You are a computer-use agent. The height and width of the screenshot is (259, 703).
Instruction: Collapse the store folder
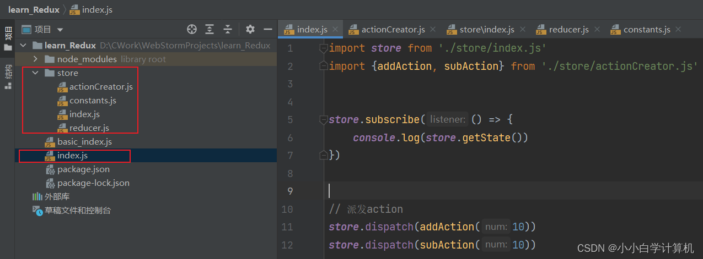[35, 73]
